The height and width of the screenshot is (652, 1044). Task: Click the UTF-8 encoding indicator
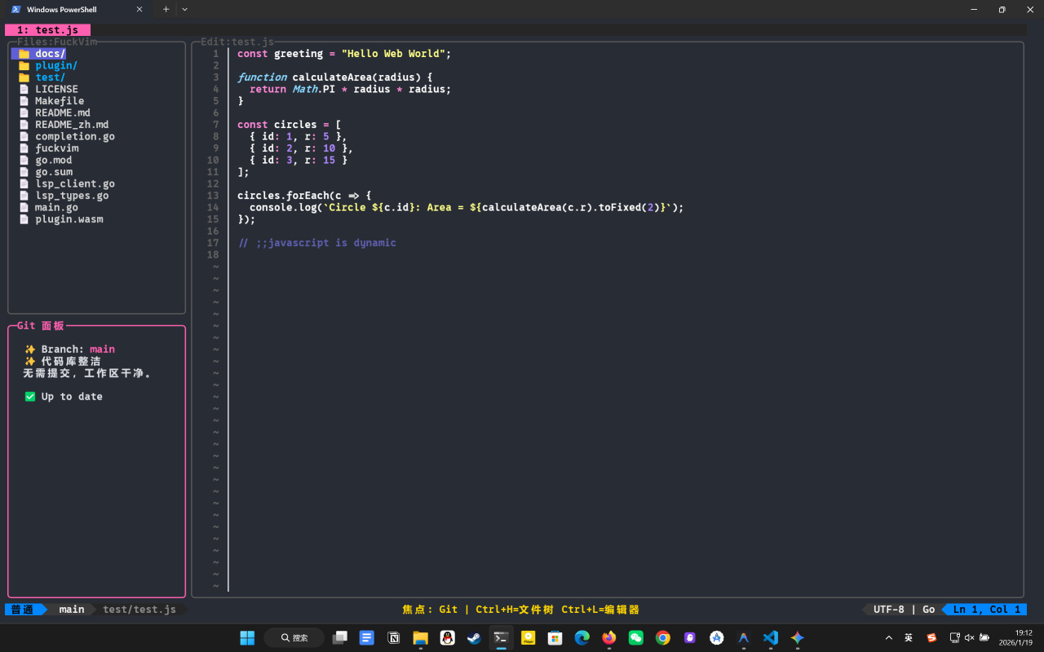pyautogui.click(x=889, y=610)
